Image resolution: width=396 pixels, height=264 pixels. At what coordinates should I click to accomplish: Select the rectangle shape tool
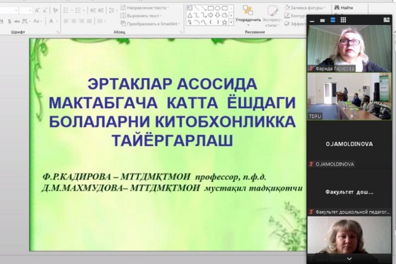(x=211, y=8)
